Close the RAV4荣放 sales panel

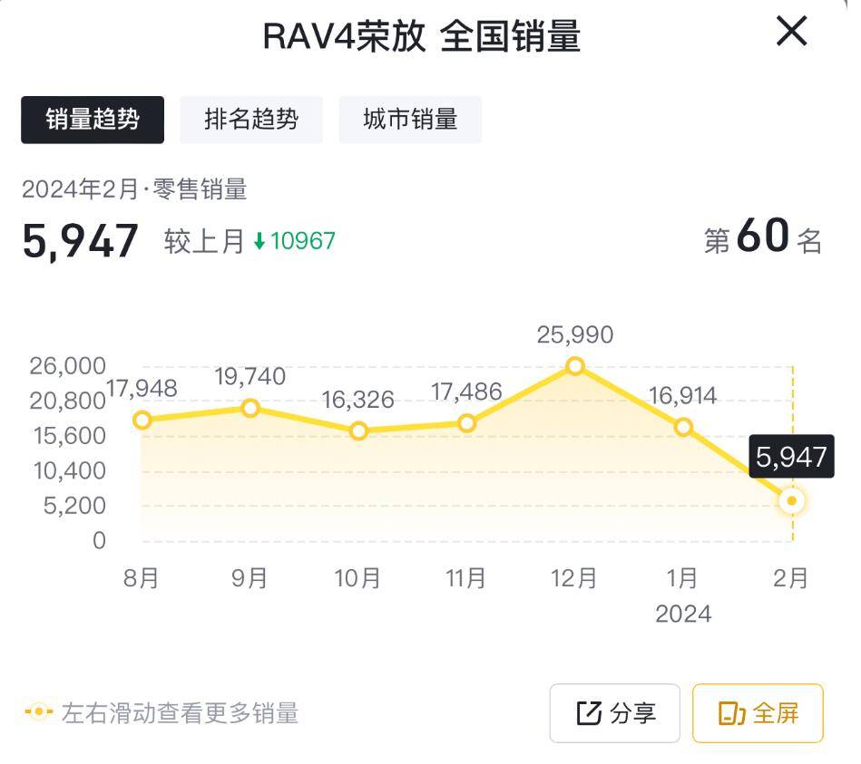[x=791, y=31]
